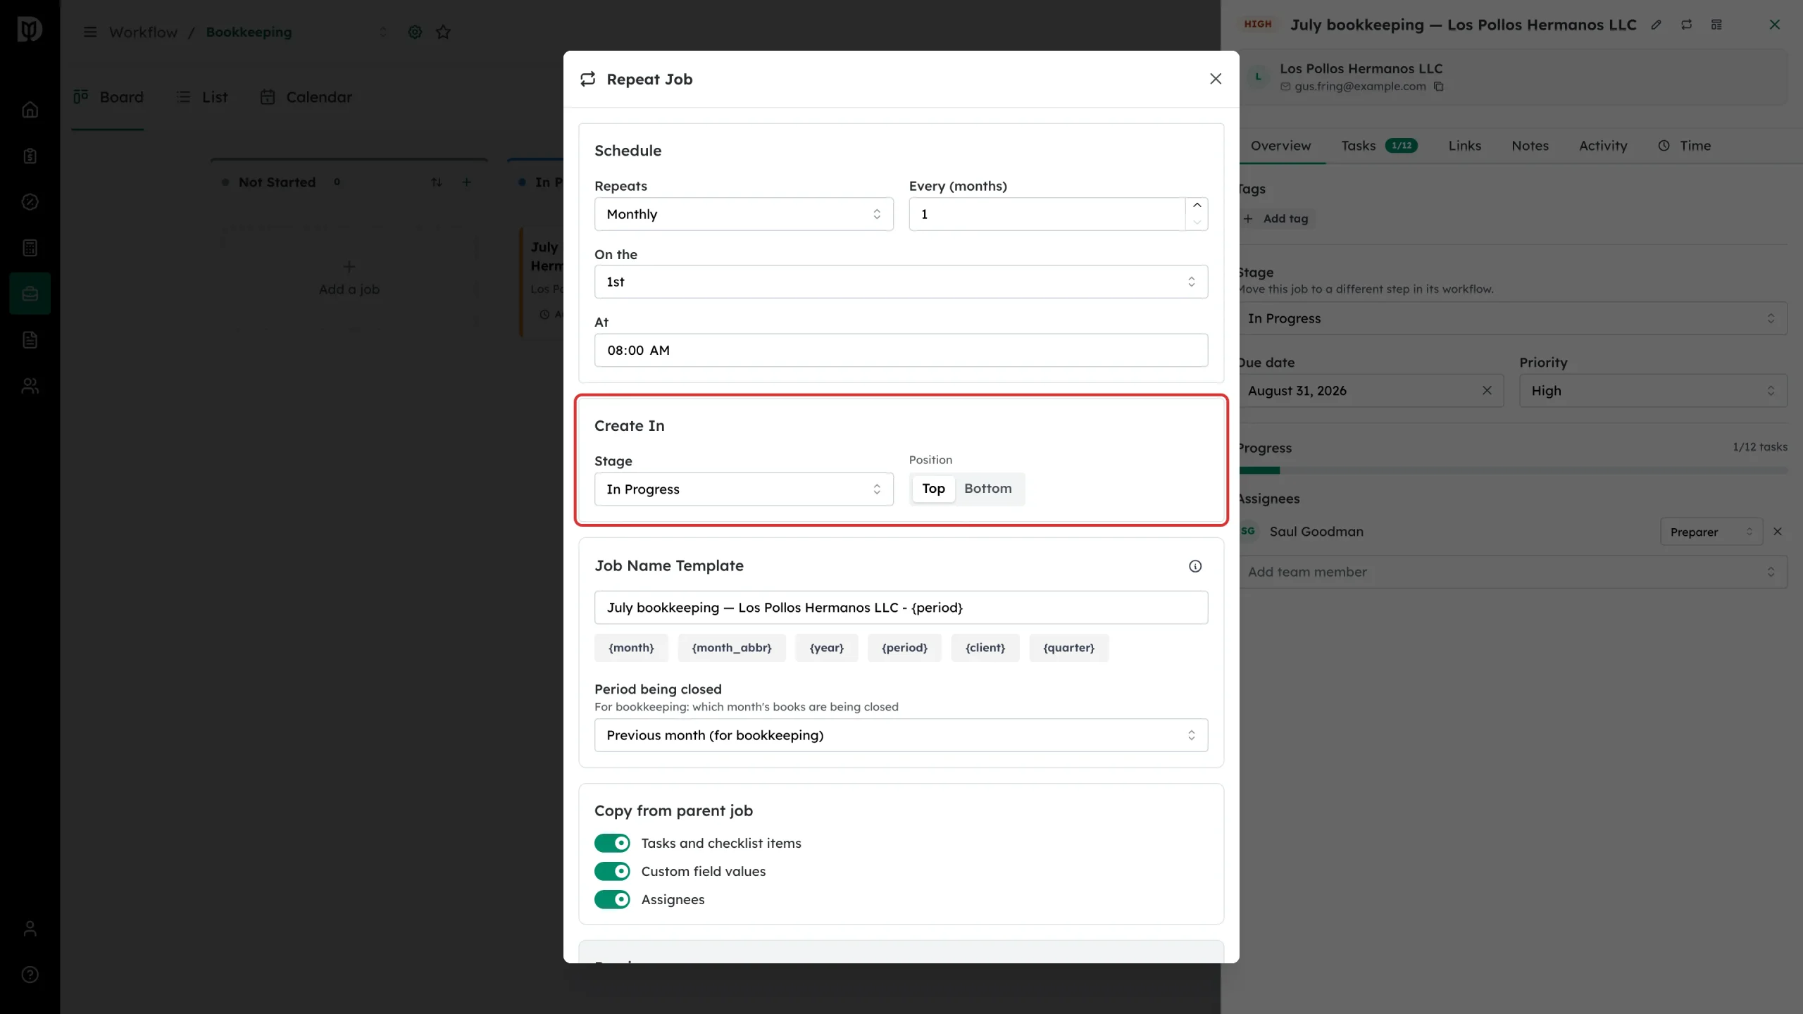This screenshot has height=1014, width=1803.
Task: Toggle Tasks and checklist items switch
Action: 612,844
